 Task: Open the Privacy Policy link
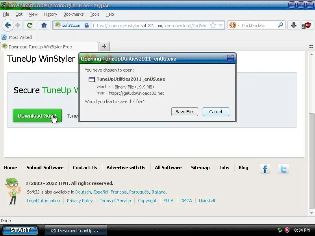pos(80,201)
